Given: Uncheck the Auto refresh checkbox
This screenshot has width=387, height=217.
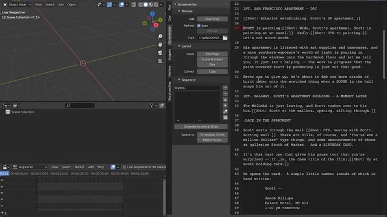Looking at the screenshot, I should tap(199, 25).
